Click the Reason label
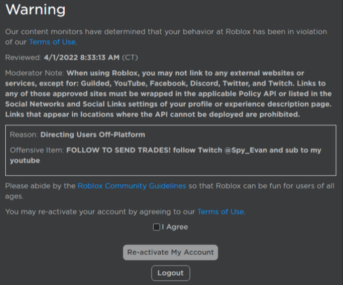Screen dimensions: 343x285 coord(24,135)
